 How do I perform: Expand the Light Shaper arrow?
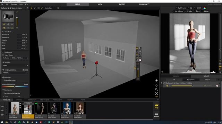(3, 55)
